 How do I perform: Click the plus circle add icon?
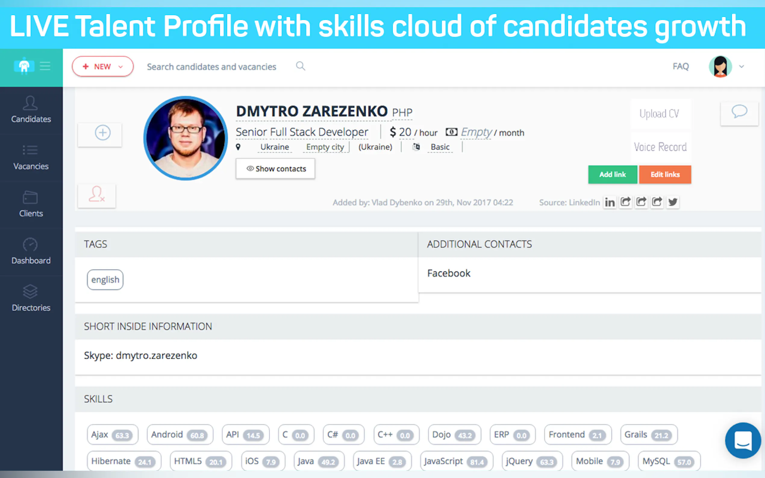tap(102, 132)
